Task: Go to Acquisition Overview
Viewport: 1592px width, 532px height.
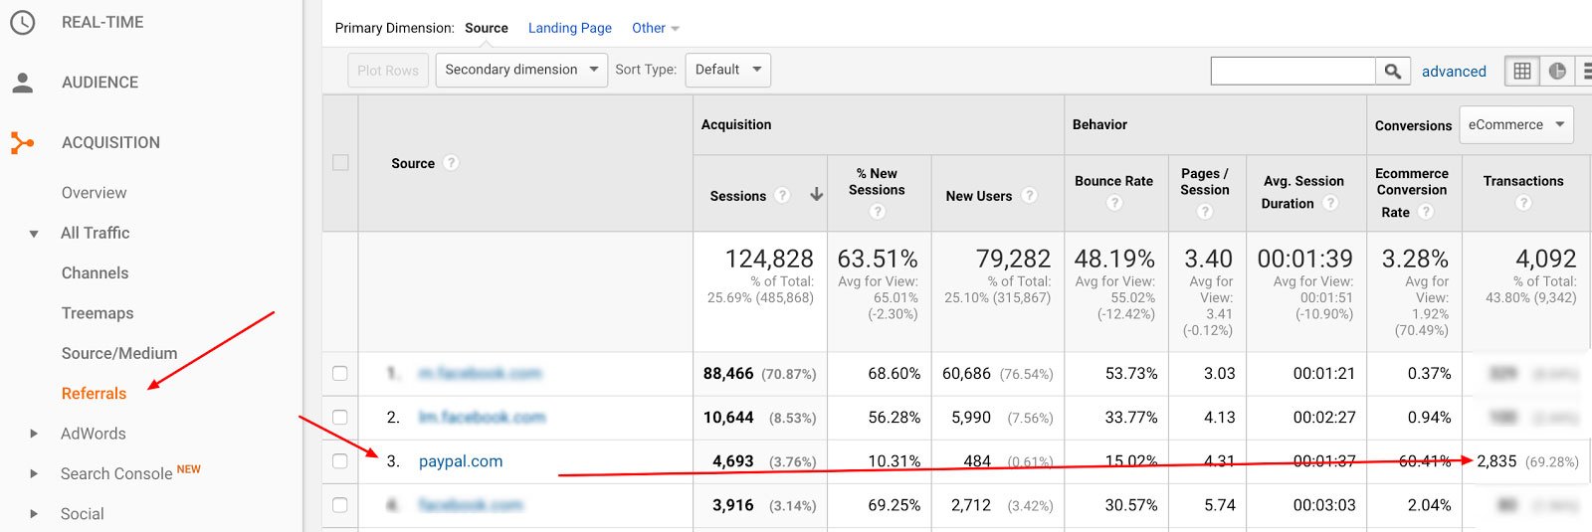Action: pyautogui.click(x=94, y=193)
